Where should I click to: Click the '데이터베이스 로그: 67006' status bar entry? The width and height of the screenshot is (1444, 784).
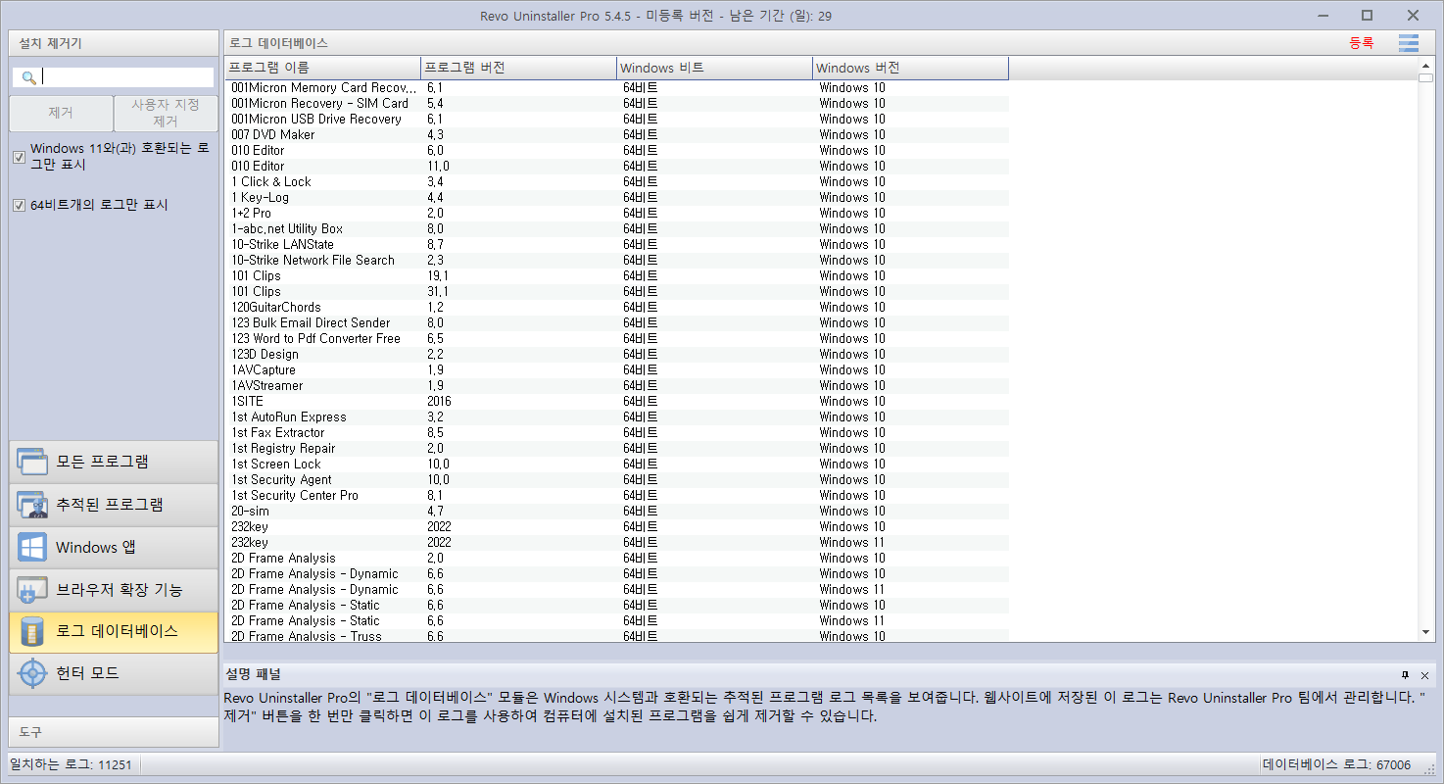[x=1336, y=765]
